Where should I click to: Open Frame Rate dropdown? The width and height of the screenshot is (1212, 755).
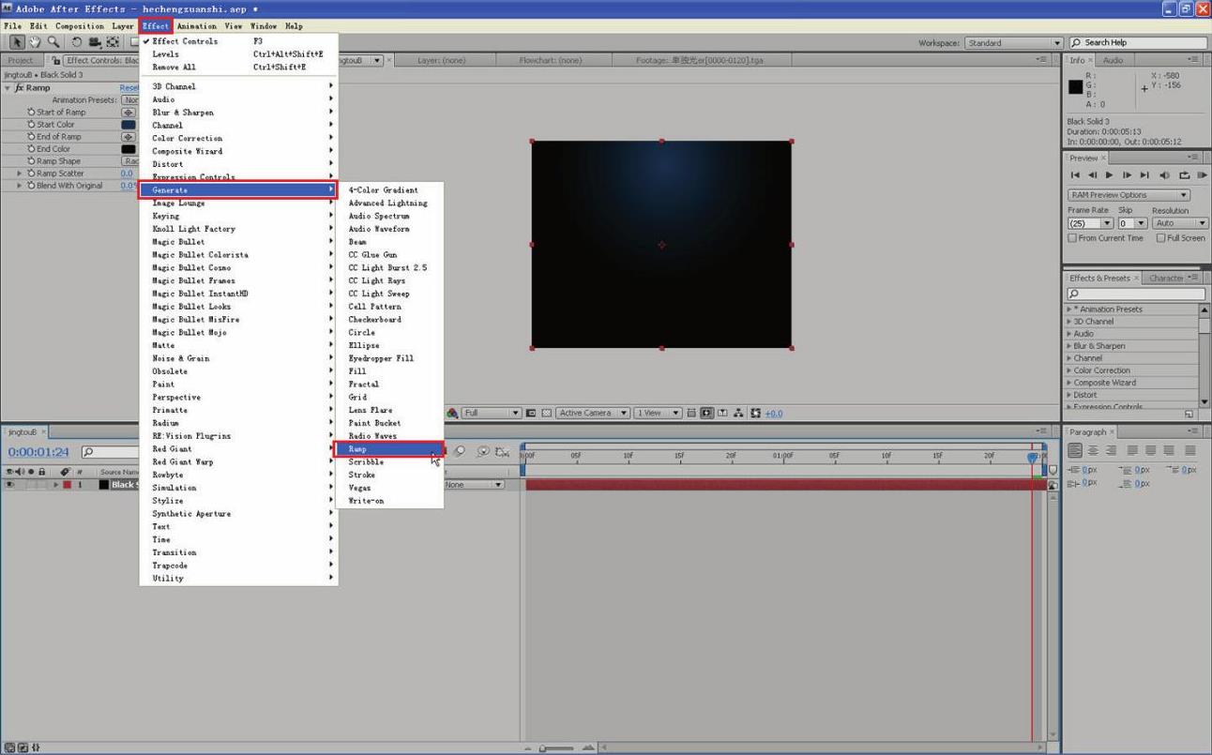click(1090, 223)
